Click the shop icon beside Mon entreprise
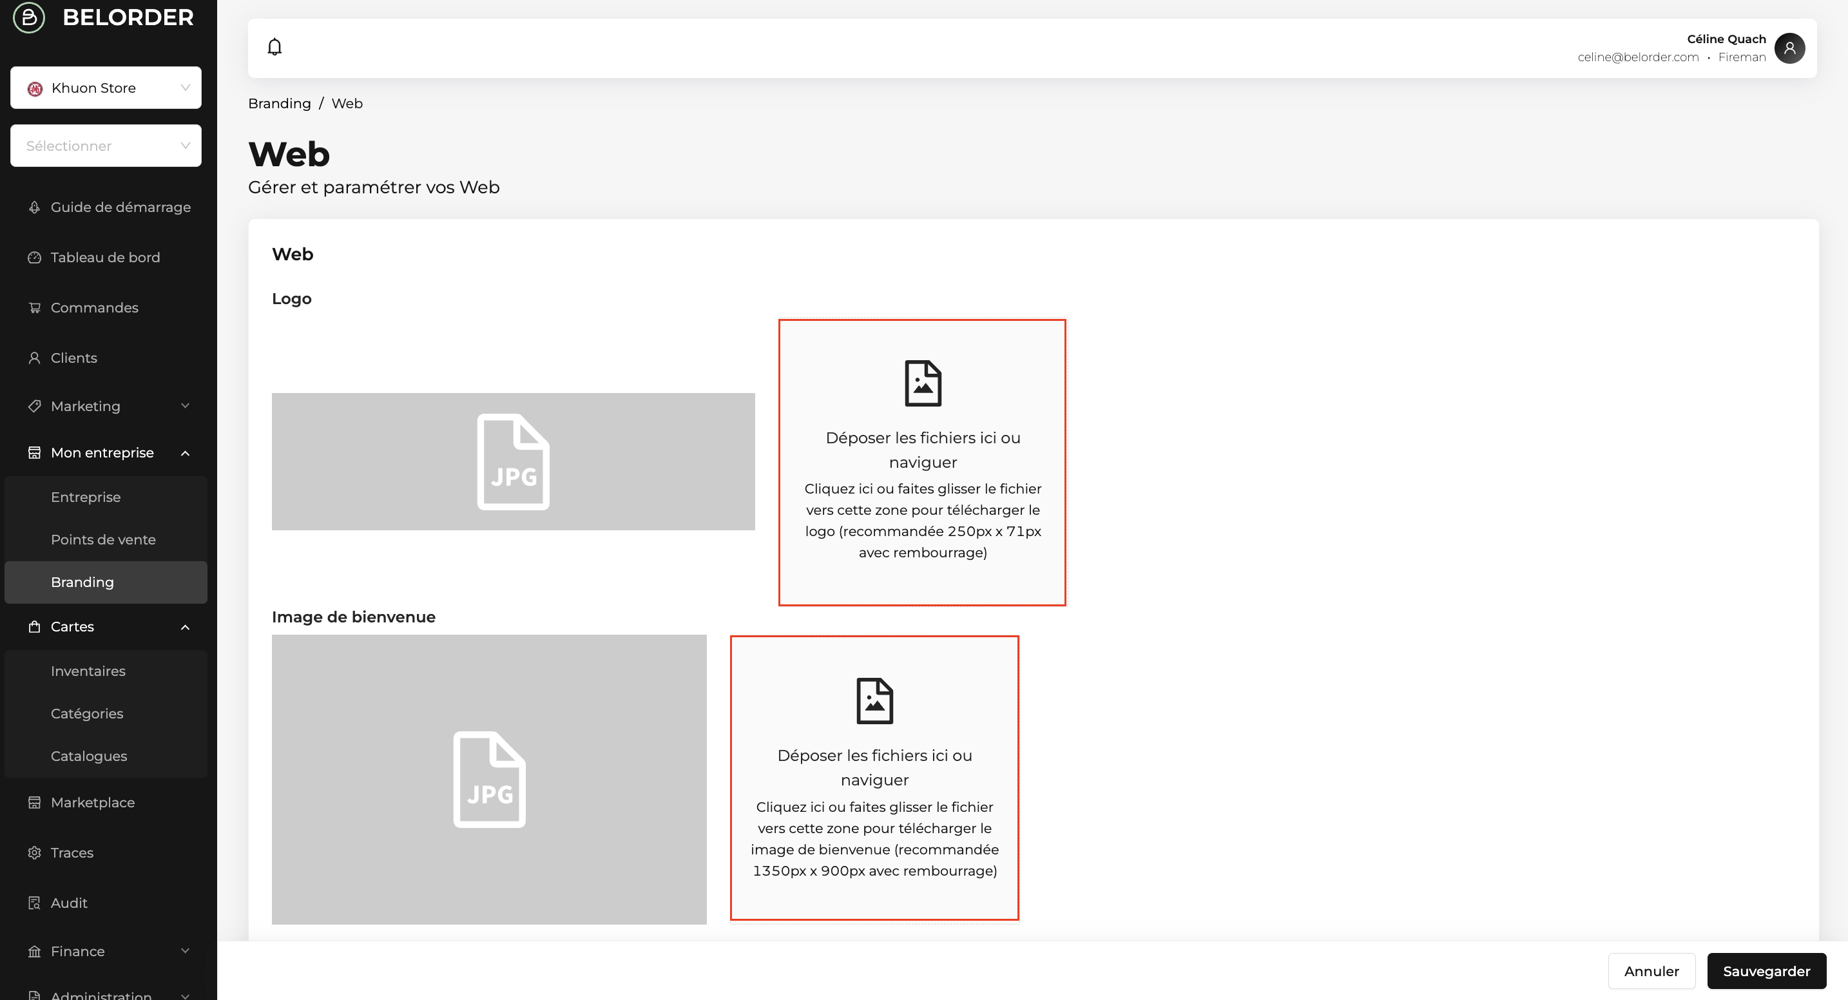This screenshot has width=1848, height=1000. [34, 453]
